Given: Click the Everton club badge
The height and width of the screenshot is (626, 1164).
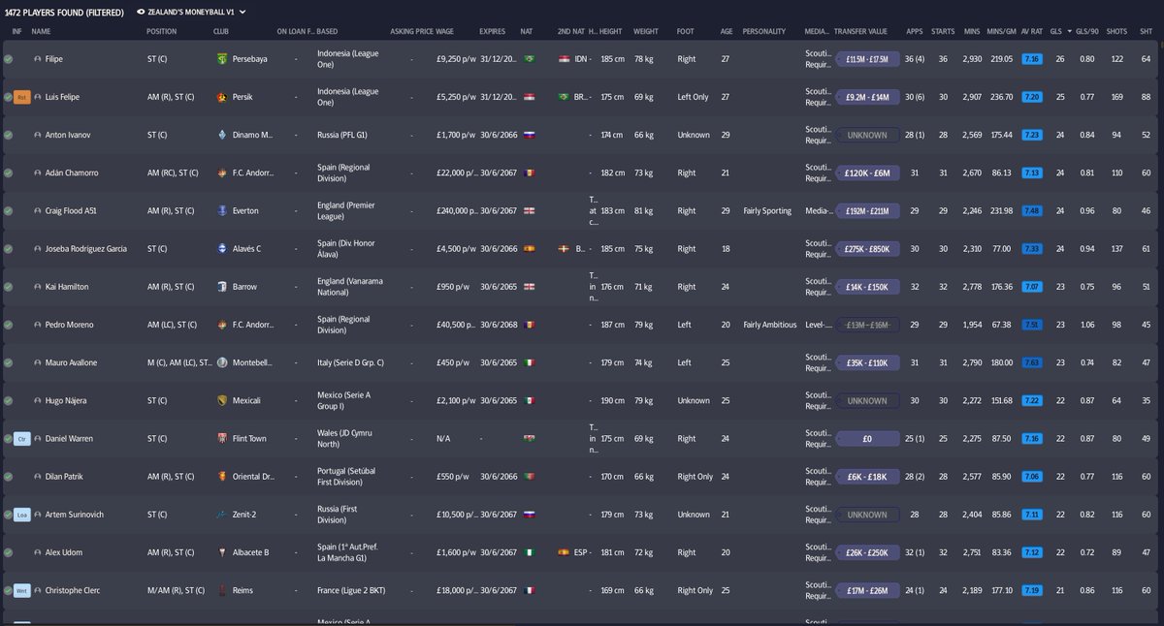Looking at the screenshot, I should 222,210.
